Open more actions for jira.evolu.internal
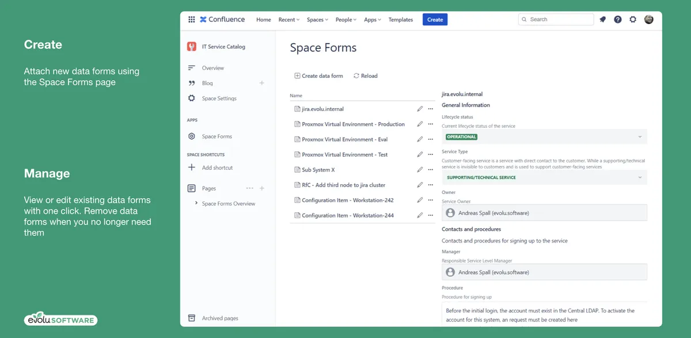This screenshot has height=338, width=691. point(430,109)
